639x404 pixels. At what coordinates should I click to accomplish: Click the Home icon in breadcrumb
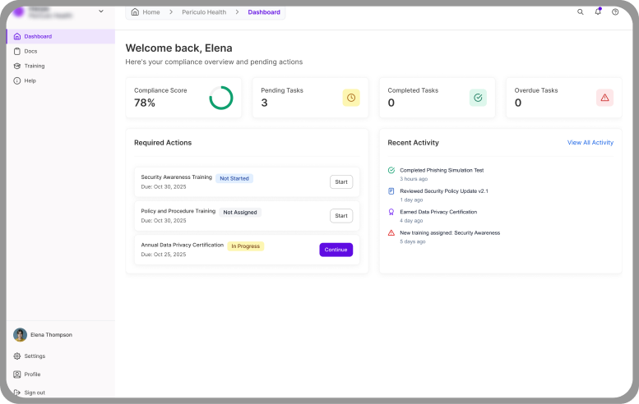136,12
